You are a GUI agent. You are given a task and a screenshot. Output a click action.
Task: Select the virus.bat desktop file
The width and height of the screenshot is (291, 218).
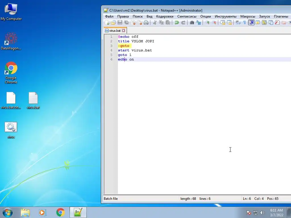(x=33, y=100)
